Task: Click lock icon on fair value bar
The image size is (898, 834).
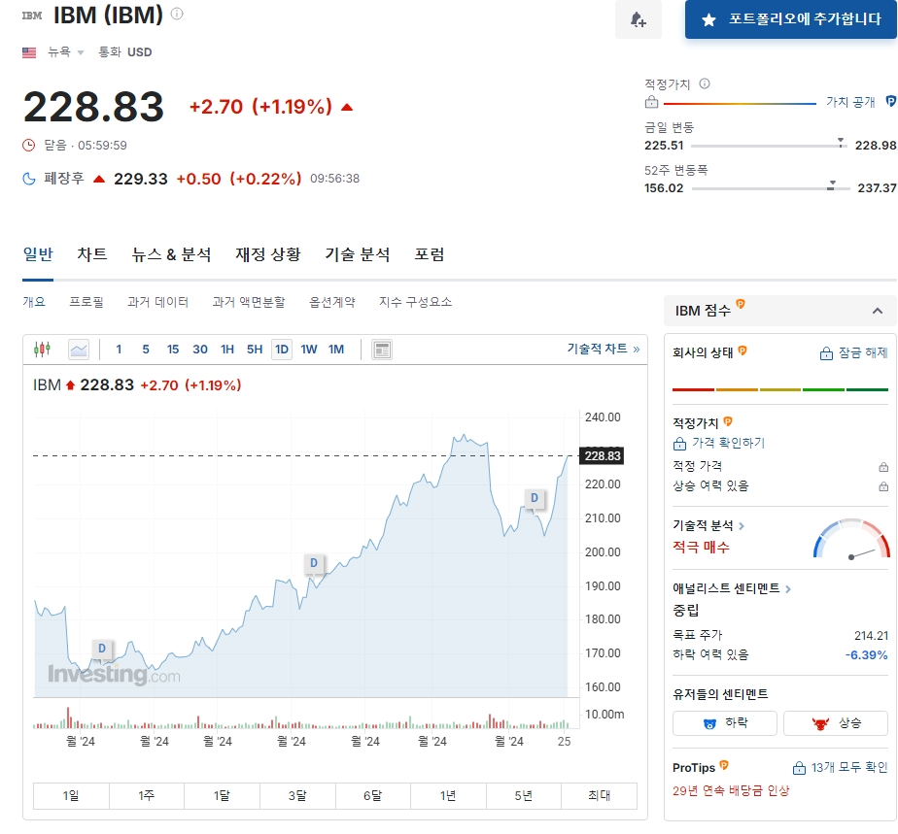Action: point(651,102)
